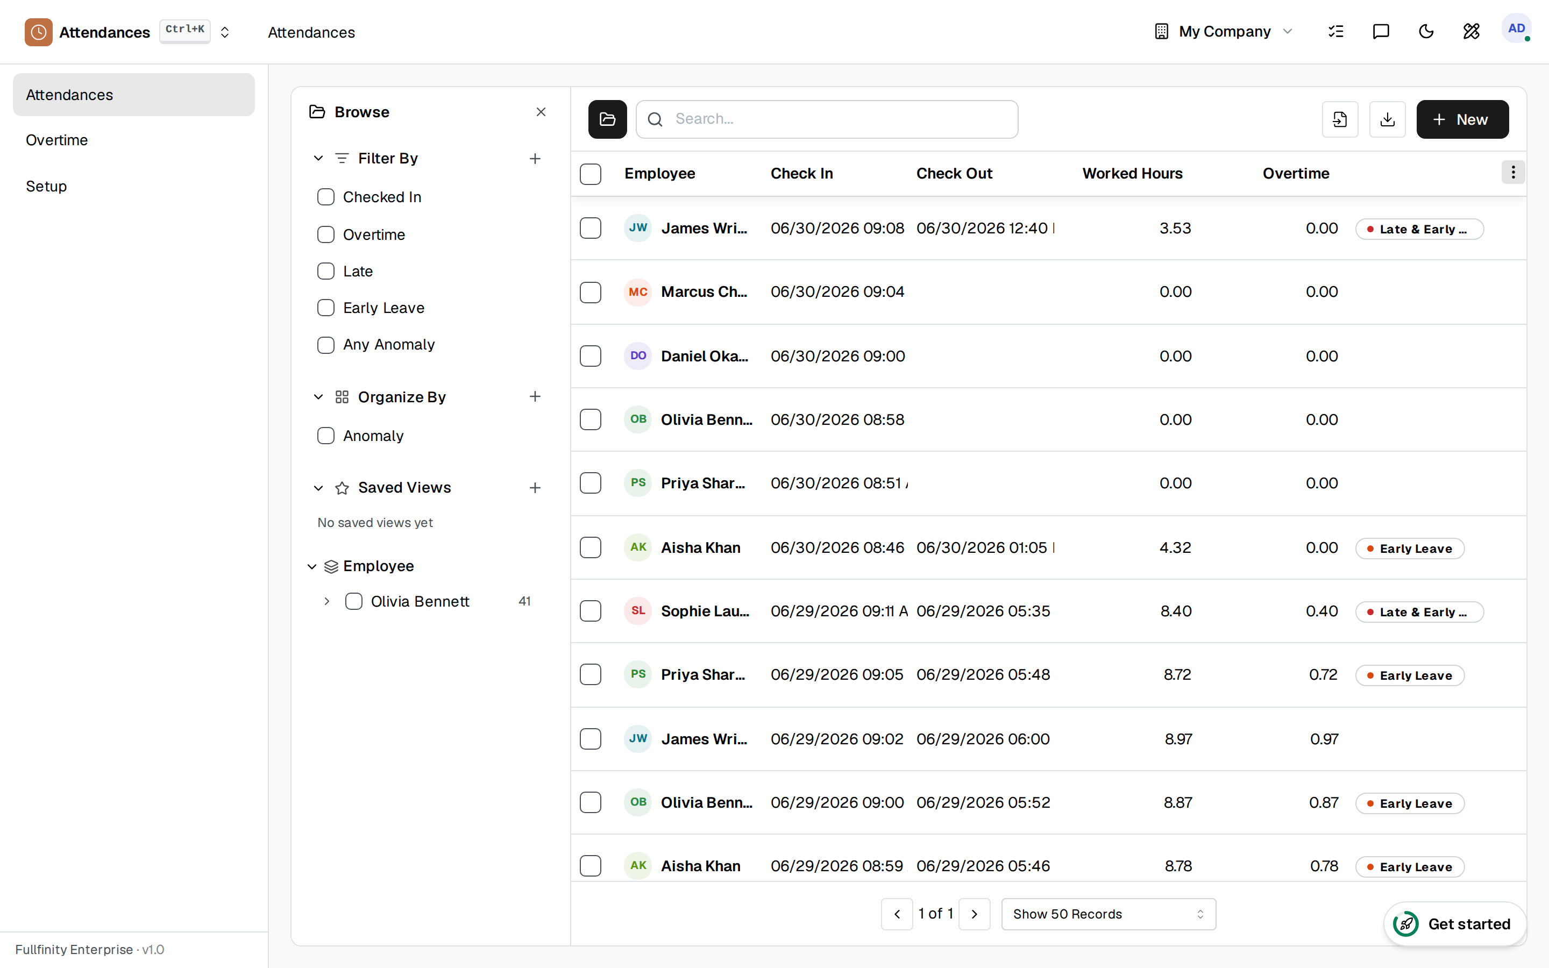Image resolution: width=1549 pixels, height=968 pixels.
Task: Toggle the Browse folder button by search
Action: pos(607,119)
